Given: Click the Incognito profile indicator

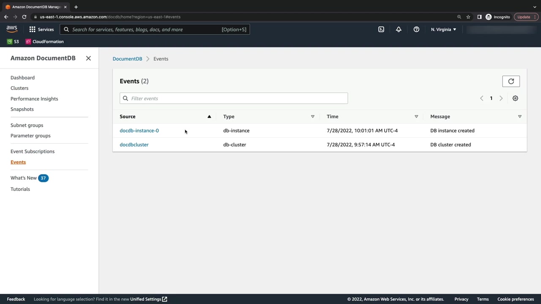Looking at the screenshot, I should pos(498,17).
